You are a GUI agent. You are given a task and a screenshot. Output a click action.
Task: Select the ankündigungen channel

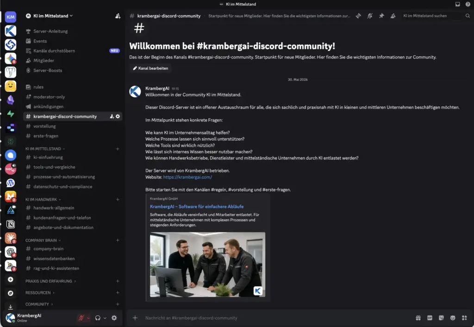(x=73, y=107)
